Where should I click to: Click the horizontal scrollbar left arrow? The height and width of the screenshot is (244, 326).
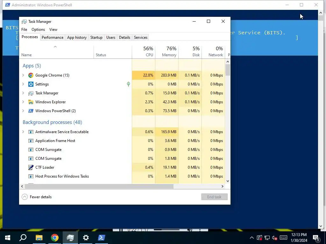(22, 186)
